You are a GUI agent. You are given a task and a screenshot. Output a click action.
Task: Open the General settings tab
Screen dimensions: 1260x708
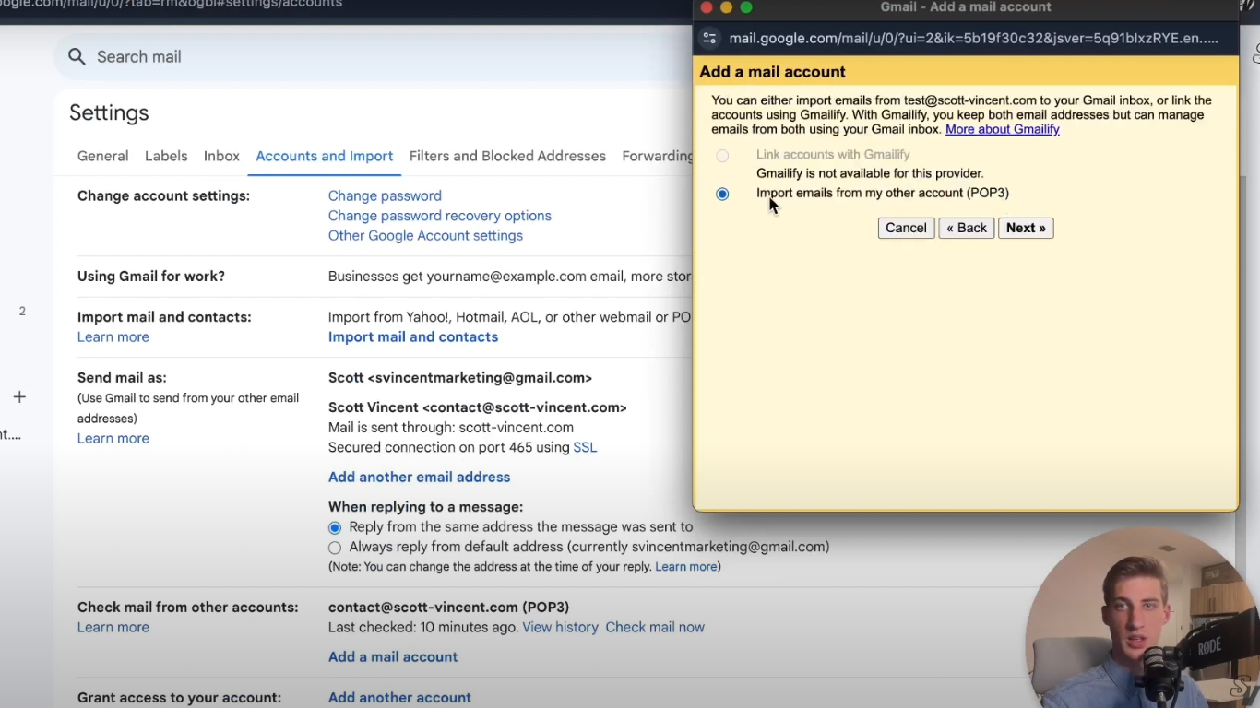102,156
